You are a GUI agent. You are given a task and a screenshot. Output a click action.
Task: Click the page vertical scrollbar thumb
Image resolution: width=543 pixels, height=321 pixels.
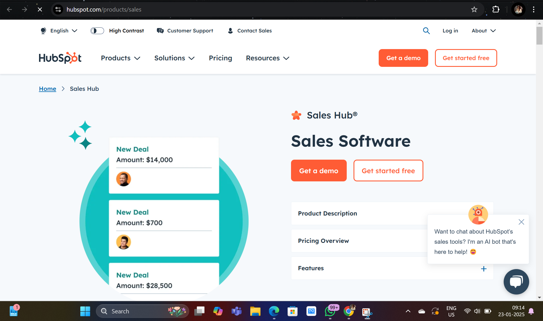539,36
